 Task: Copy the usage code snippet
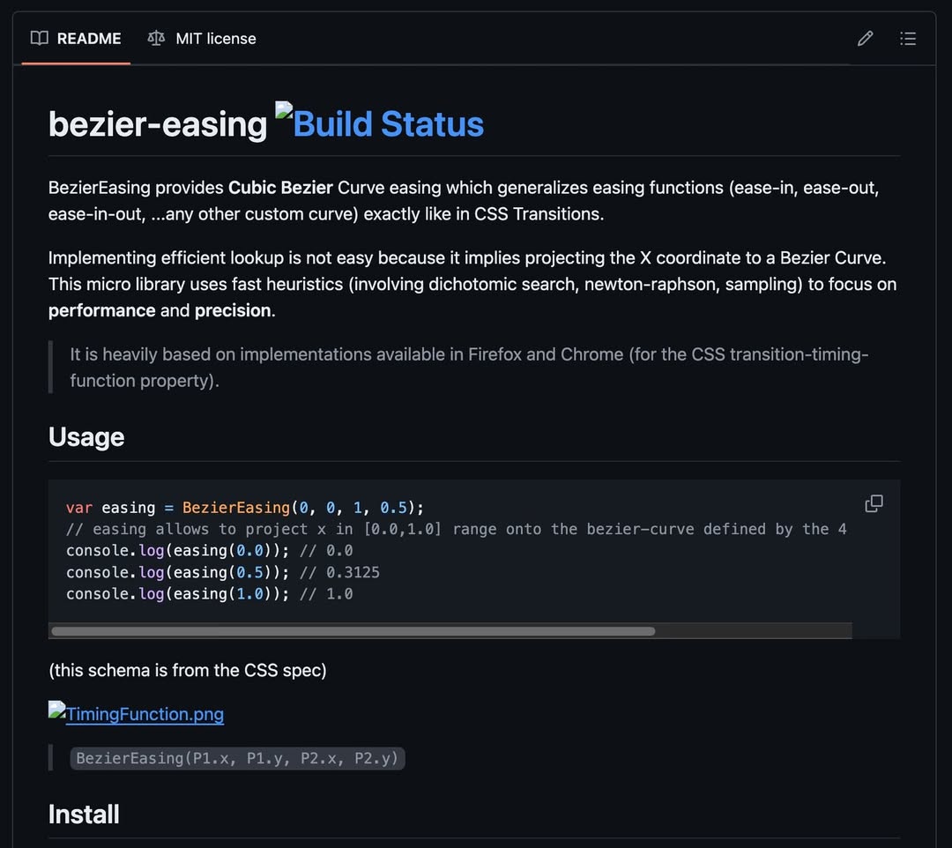pos(874,503)
